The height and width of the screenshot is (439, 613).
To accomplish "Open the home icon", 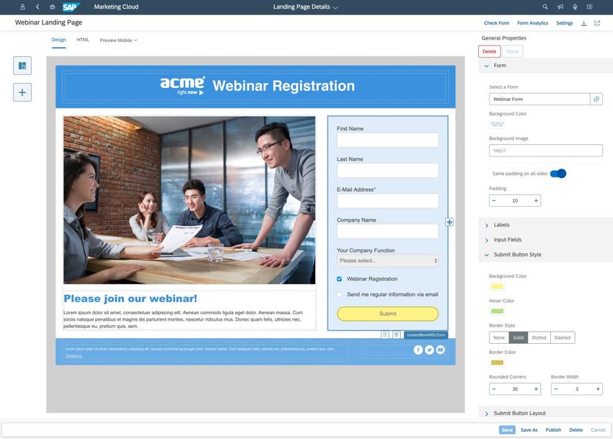I will tap(52, 6).
